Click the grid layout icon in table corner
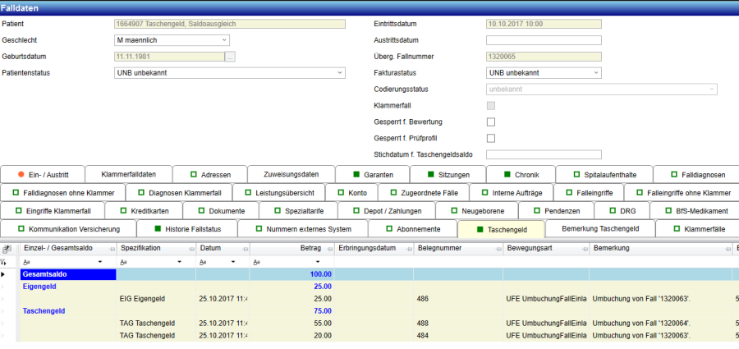 tap(7, 248)
